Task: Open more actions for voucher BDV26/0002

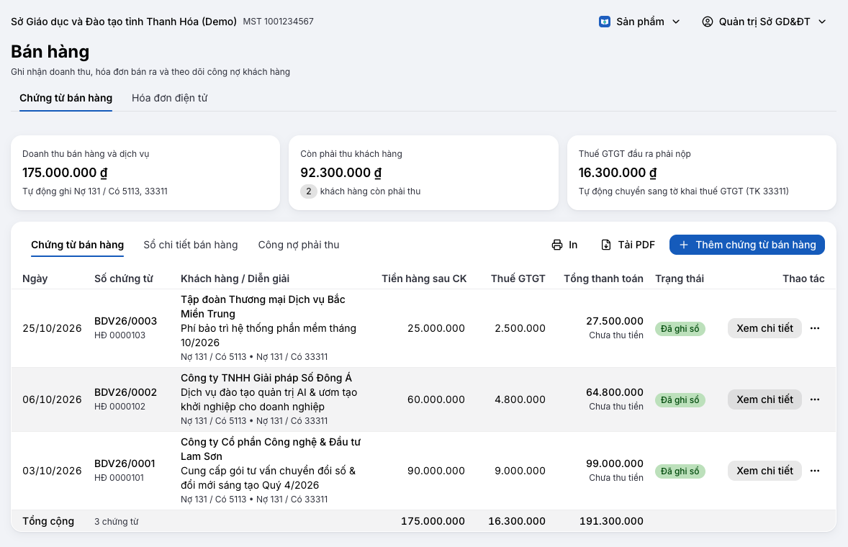Action: (815, 399)
